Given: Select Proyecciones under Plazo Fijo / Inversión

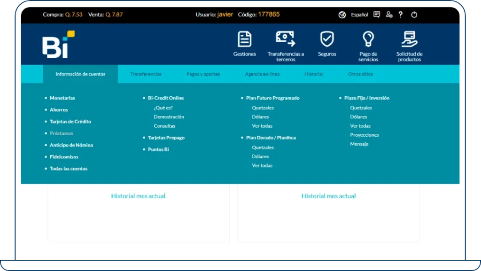Looking at the screenshot, I should 365,135.
